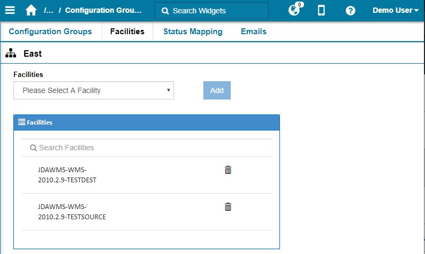Click the notification count badge 0
425x254 pixels.
click(299, 5)
